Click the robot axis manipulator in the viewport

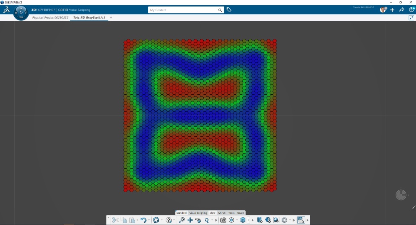(401, 195)
